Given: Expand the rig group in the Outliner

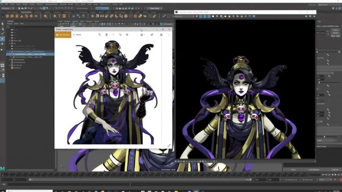Looking at the screenshot, I should click(x=10, y=43).
